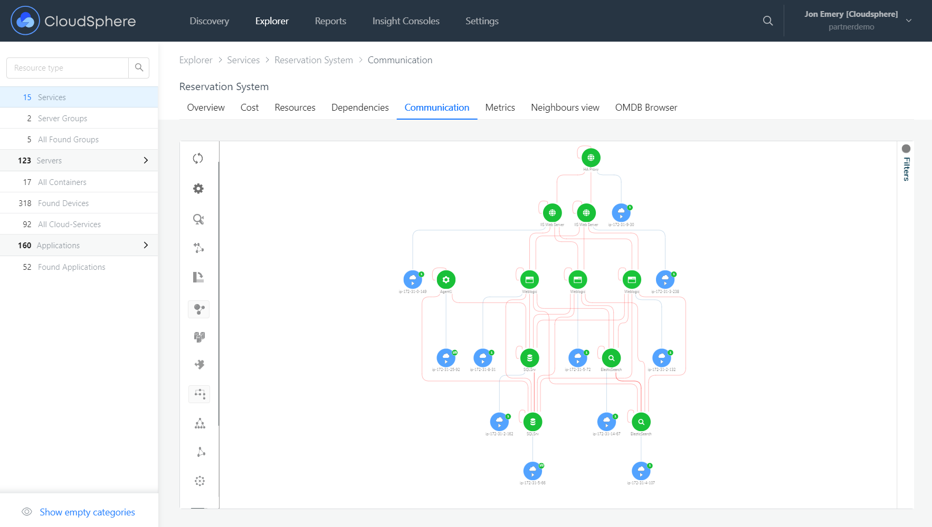Screen dimensions: 932x527
Task: Click the ip-172-31-8-31 server node
Action: click(483, 358)
